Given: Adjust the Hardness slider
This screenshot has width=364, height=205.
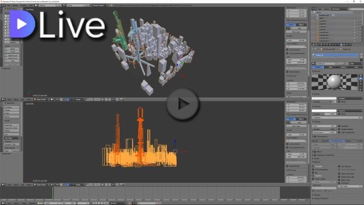Looking at the screenshot, I should [337, 118].
